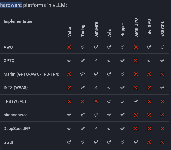Click the Hopper column header
The image size is (171, 150).
(x=122, y=30)
